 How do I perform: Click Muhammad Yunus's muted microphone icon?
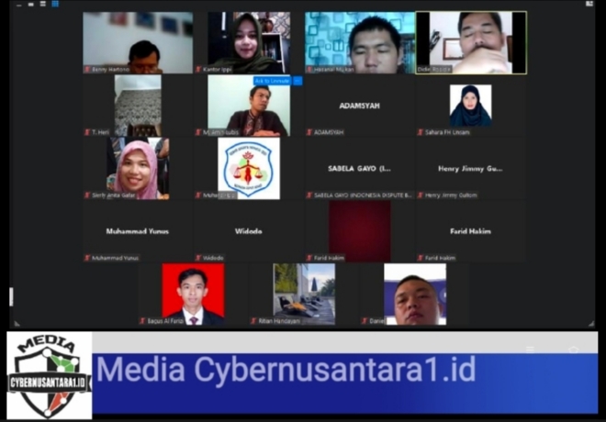tap(87, 258)
